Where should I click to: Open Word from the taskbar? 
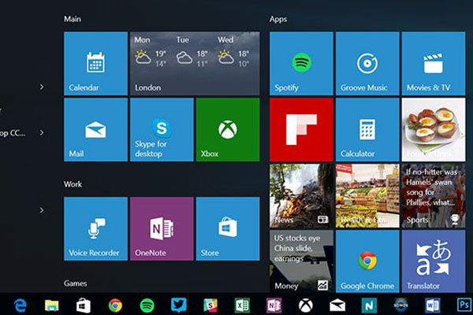[x=432, y=306]
